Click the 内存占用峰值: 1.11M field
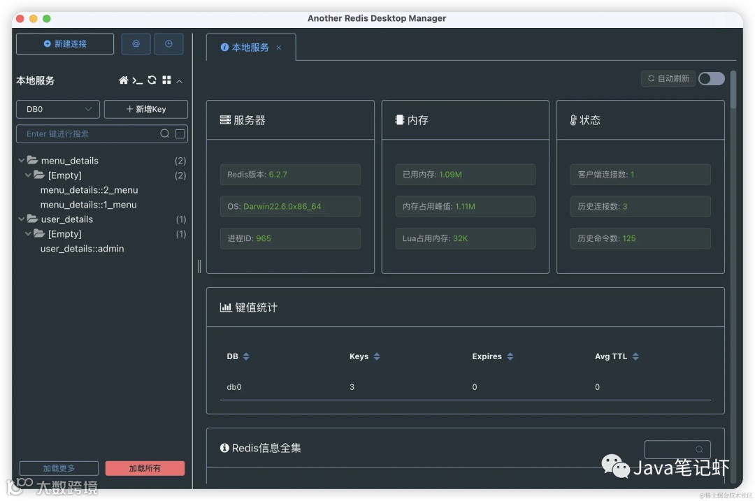 465,206
